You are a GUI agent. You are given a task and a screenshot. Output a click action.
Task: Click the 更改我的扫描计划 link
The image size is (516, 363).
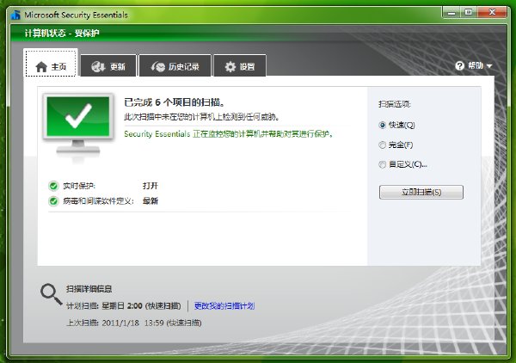(x=224, y=306)
